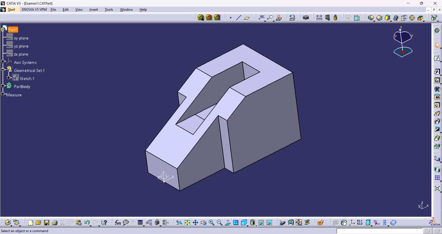Click the New document icon

[30, 223]
